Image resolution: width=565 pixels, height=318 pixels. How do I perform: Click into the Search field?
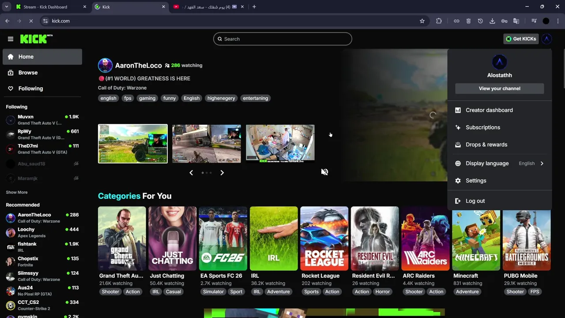coord(282,39)
